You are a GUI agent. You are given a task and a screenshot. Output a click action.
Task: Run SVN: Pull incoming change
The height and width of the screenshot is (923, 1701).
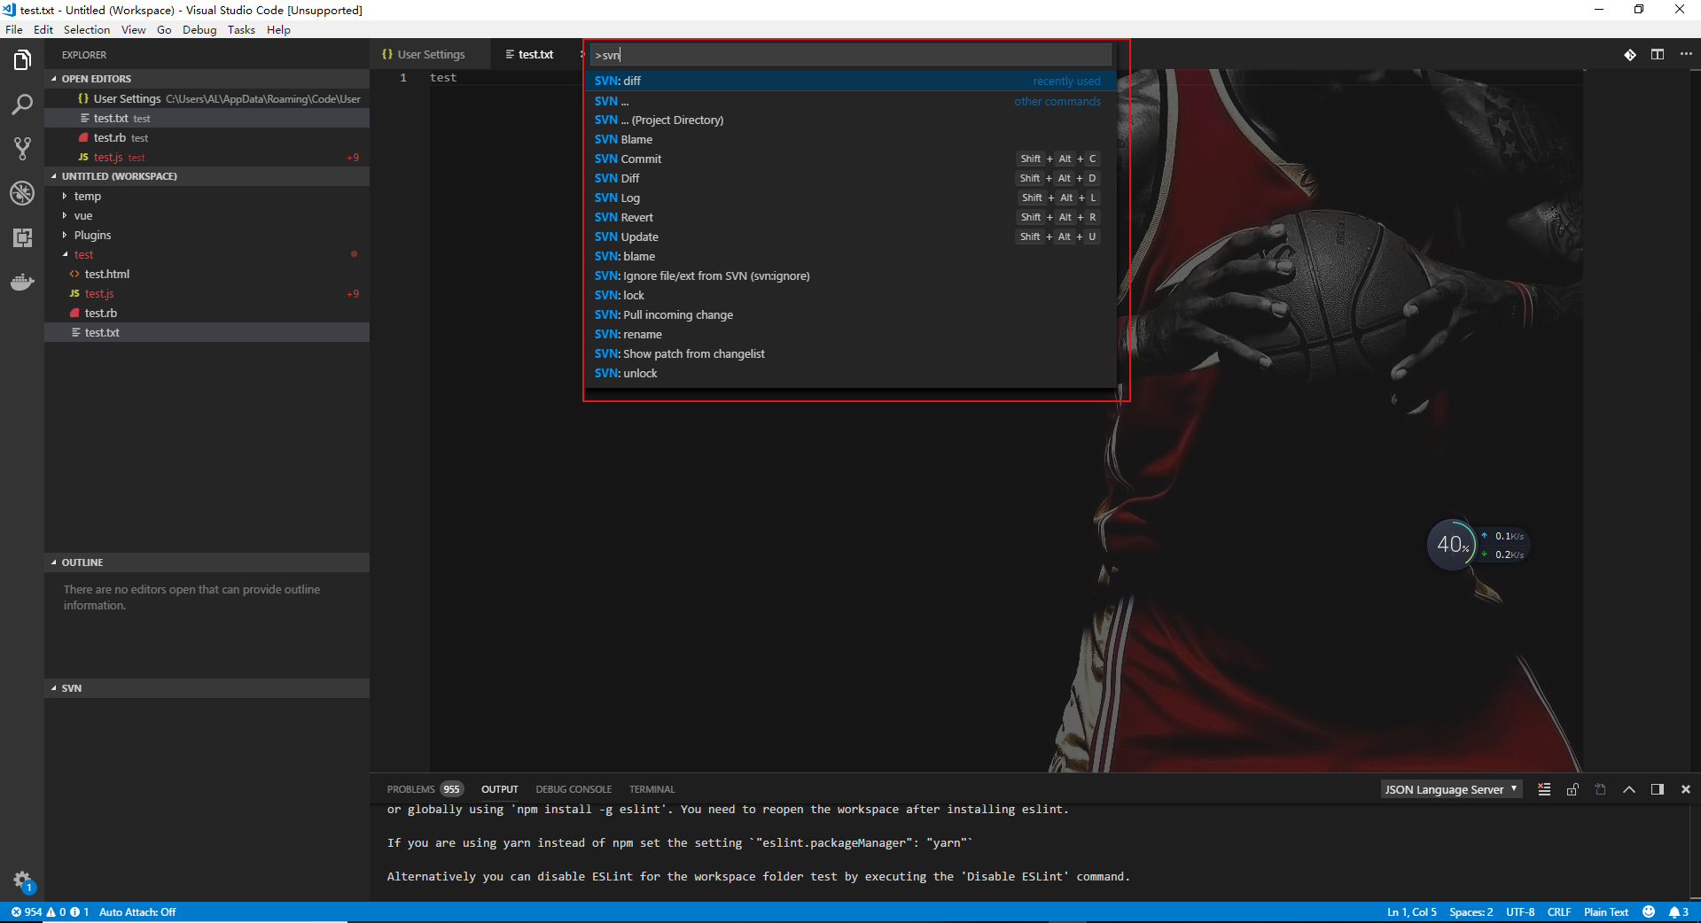[849, 315]
